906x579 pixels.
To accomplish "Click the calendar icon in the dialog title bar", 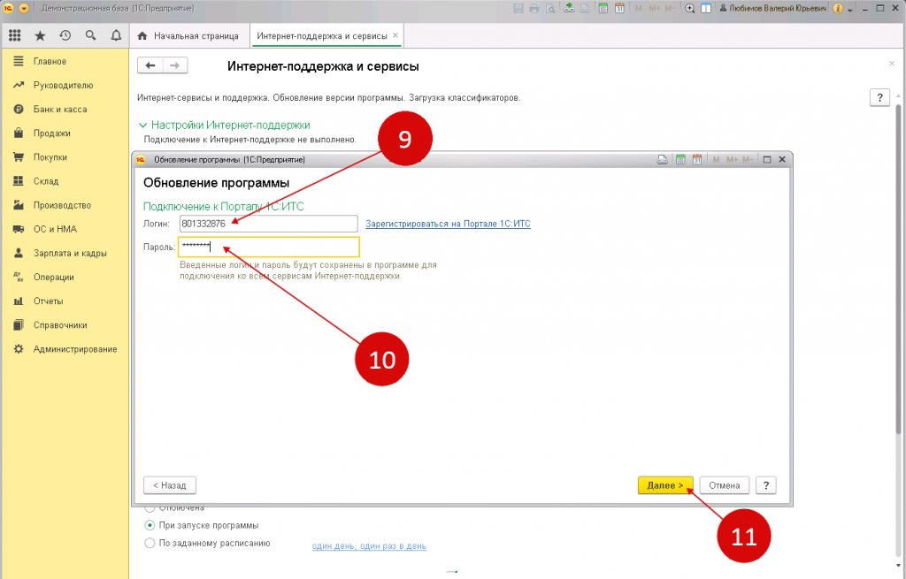I will (697, 159).
